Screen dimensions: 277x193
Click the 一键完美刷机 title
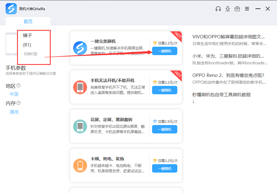[103, 41]
